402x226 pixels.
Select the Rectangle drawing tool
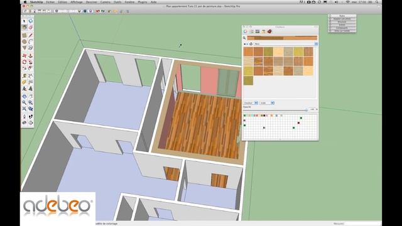tap(24, 35)
